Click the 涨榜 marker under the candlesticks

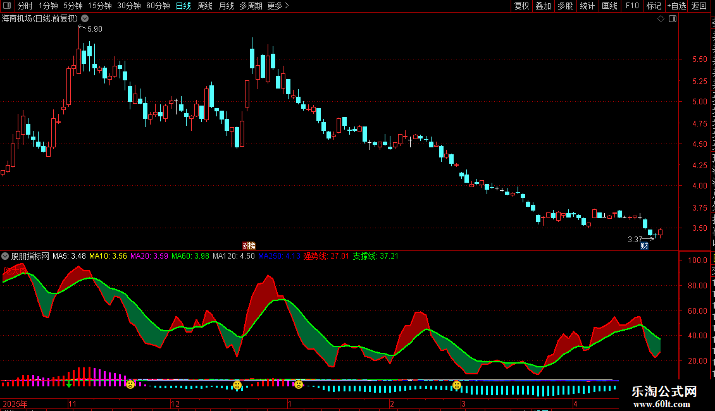(x=249, y=245)
